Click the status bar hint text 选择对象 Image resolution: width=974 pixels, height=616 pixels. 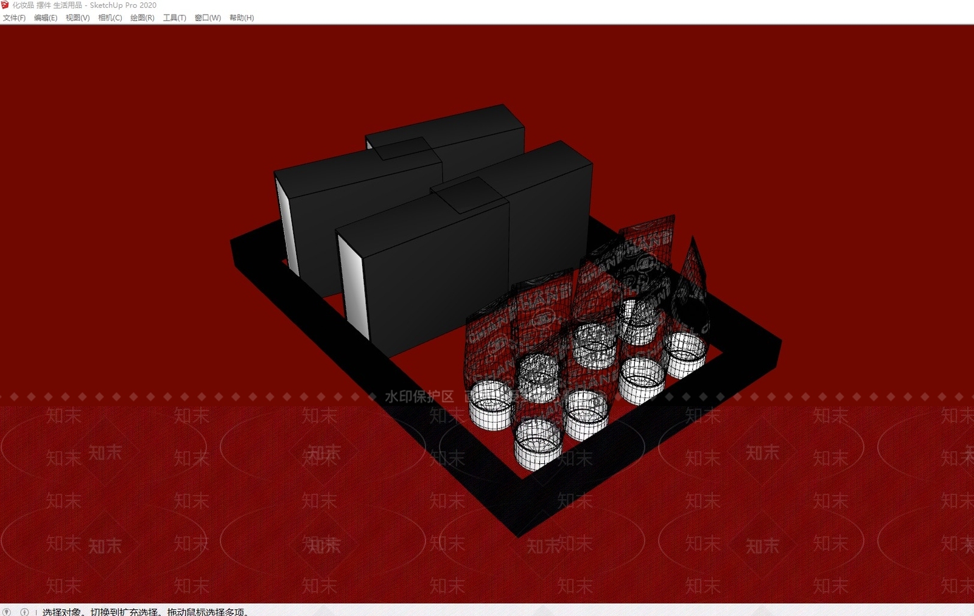coord(61,612)
